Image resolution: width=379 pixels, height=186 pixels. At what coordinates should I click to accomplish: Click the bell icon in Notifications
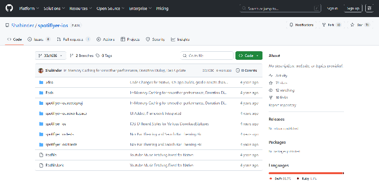291,25
